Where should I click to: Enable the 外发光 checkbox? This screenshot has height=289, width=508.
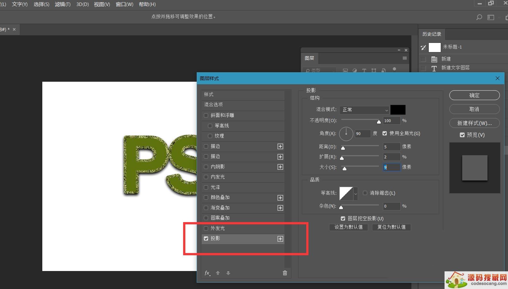coord(206,228)
